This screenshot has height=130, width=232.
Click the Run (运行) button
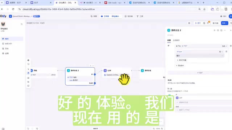click(x=198, y=23)
